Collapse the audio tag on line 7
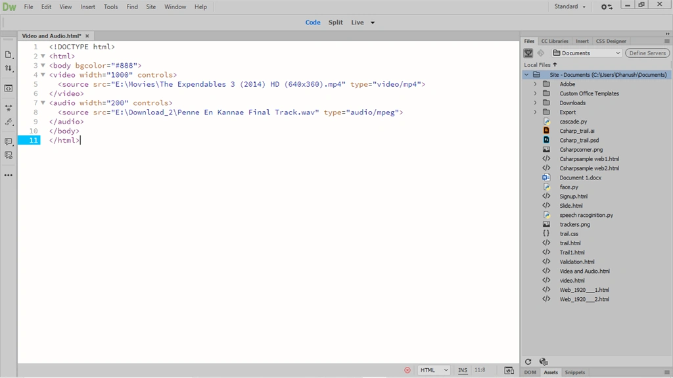673x378 pixels. 43,103
